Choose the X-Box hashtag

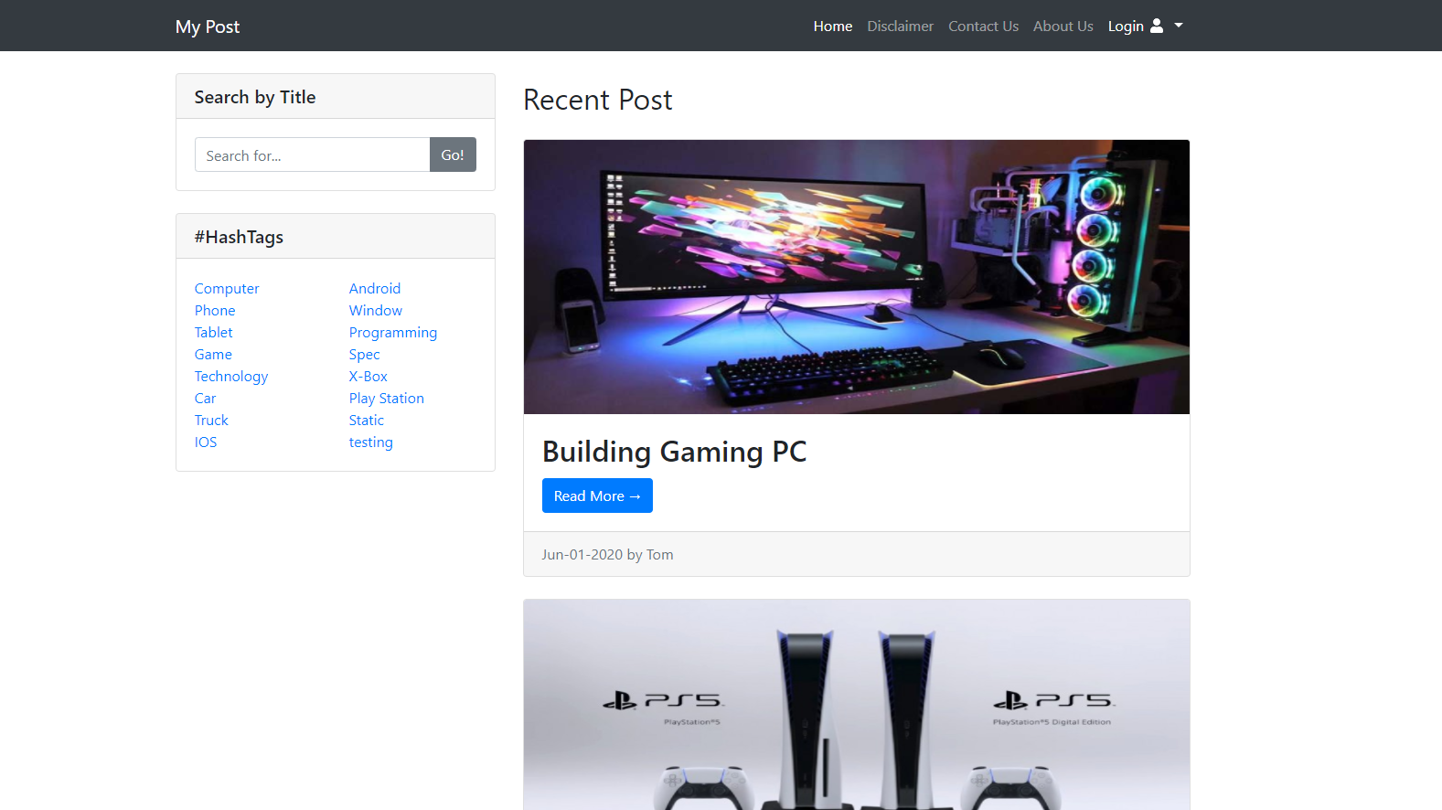click(369, 377)
